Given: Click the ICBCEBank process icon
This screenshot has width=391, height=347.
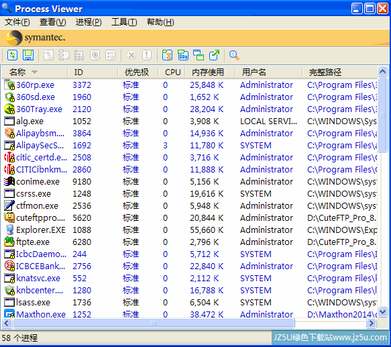Looking at the screenshot, I should [9, 266].
